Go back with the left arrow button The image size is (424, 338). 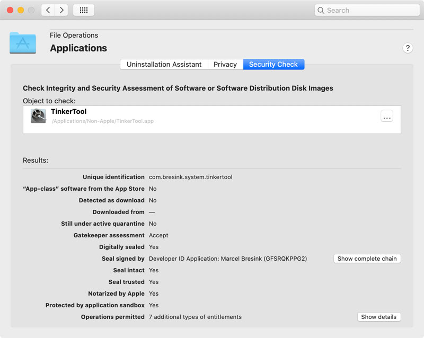pyautogui.click(x=48, y=10)
